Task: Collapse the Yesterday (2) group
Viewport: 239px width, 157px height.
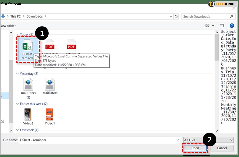Action: [x=17, y=74]
